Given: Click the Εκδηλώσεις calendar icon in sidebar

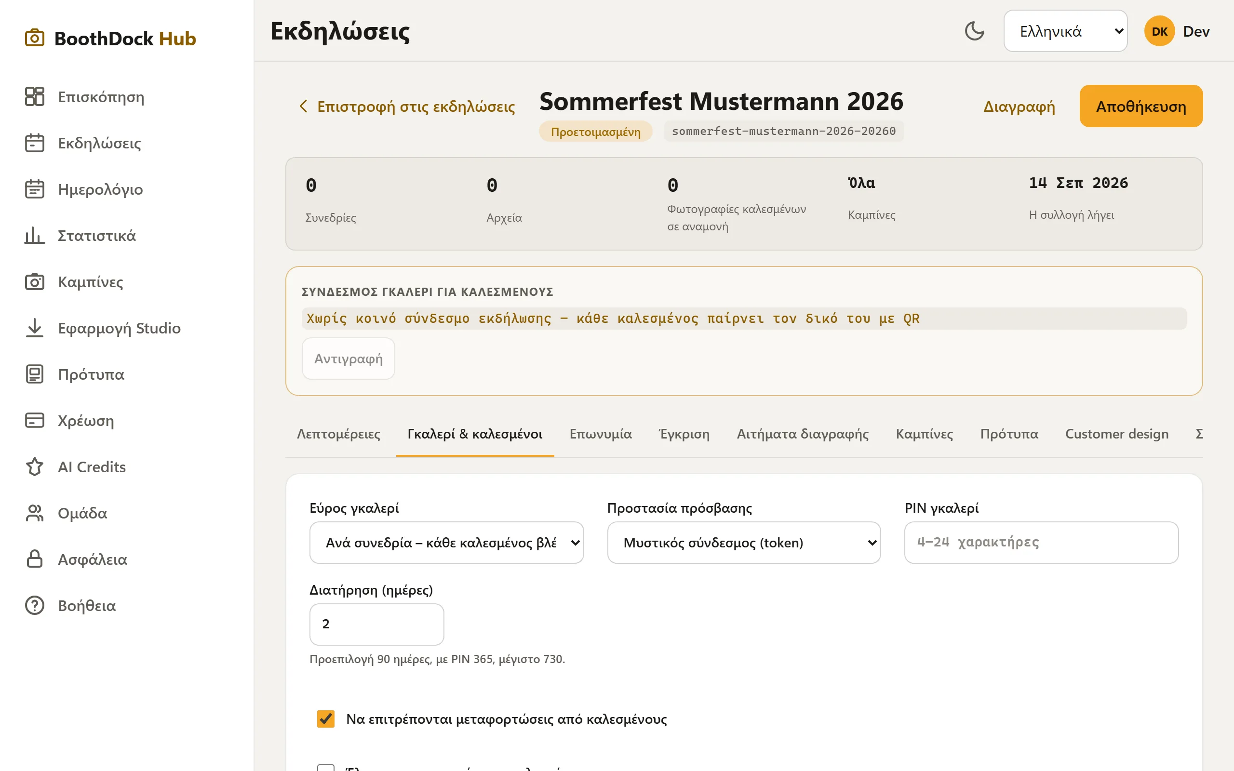Looking at the screenshot, I should 35,143.
